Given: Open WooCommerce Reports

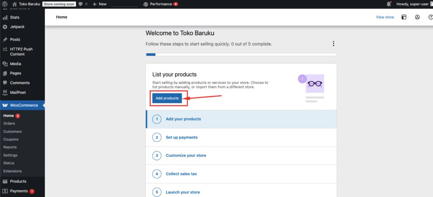Looking at the screenshot, I should coord(10,147).
